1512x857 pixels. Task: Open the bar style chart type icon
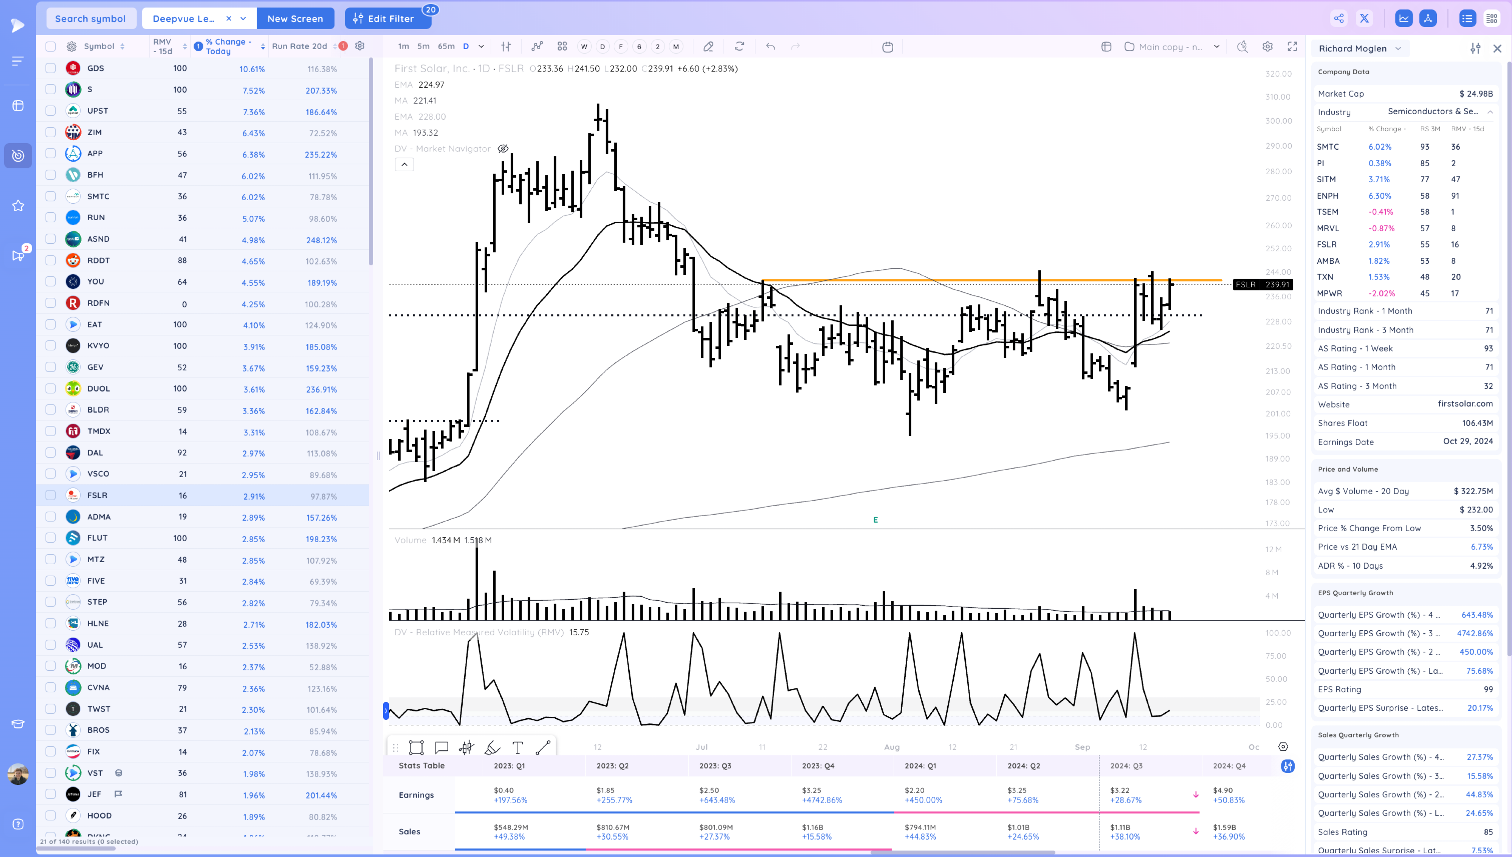click(x=506, y=46)
